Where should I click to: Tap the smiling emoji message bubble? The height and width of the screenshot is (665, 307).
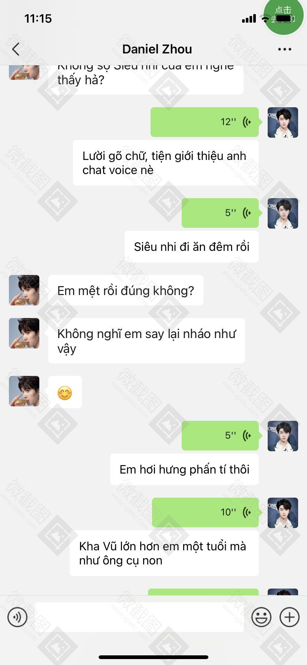[65, 392]
